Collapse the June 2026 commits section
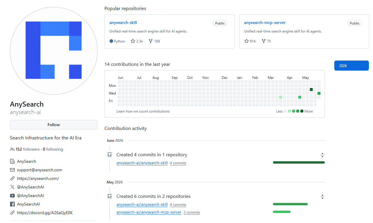 pyautogui.click(x=322, y=155)
